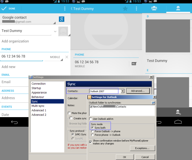This screenshot has height=160, width=192.
Task: Select Sync in Settings list
Action: (47, 101)
